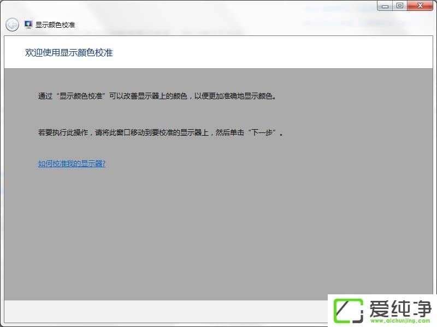The width and height of the screenshot is (437, 327).
Task: Open the 如何校准我的显示器? help link
Action: tap(71, 163)
